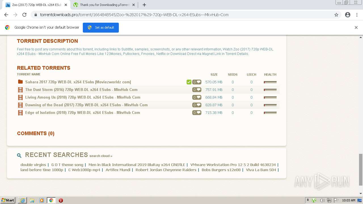Click the 828.87 MB size value
Image resolution: width=363 pixels, height=204 pixels.
[x=214, y=105]
